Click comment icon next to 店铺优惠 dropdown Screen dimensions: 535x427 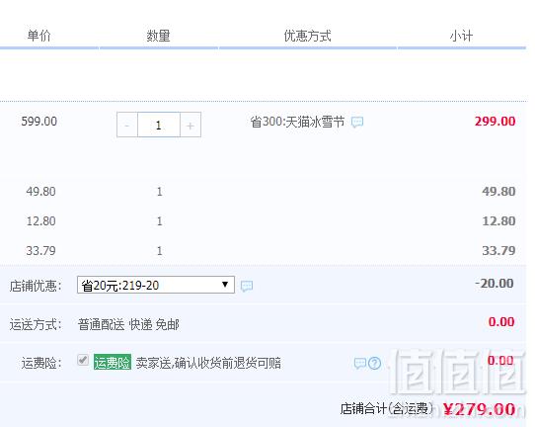point(247,286)
